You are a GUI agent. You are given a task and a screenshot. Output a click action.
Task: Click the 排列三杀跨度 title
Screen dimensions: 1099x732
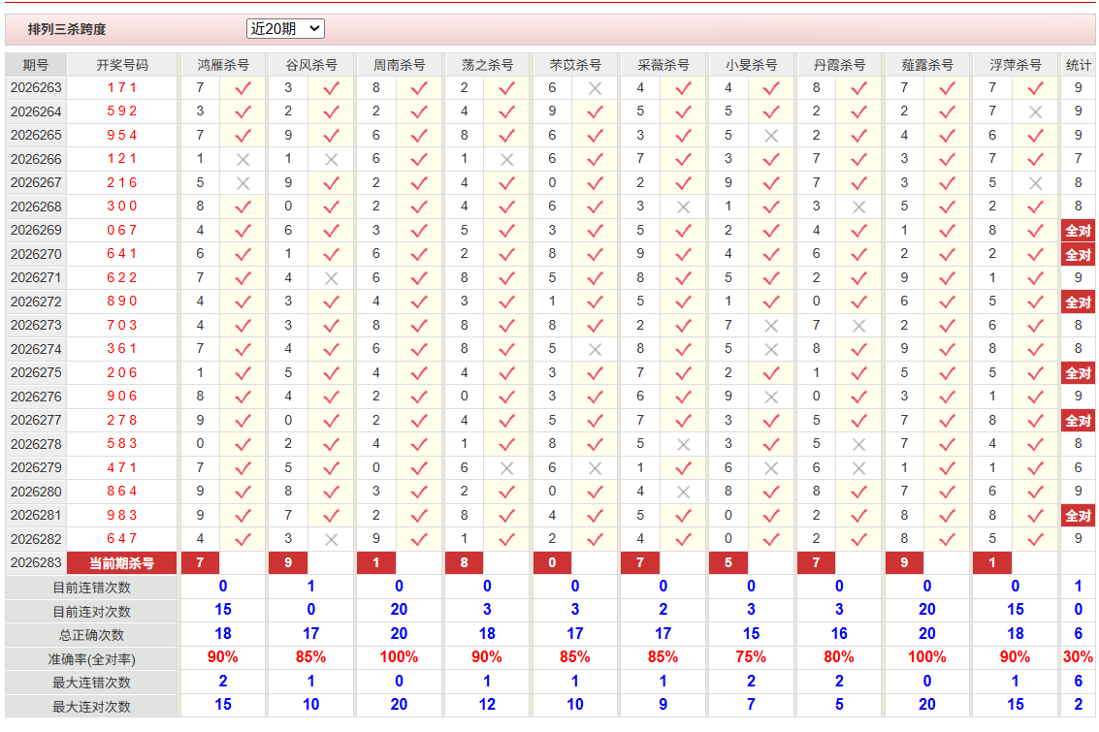67,29
